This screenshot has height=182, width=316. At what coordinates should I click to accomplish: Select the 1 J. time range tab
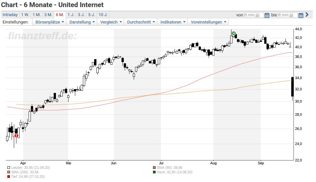(x=71, y=15)
